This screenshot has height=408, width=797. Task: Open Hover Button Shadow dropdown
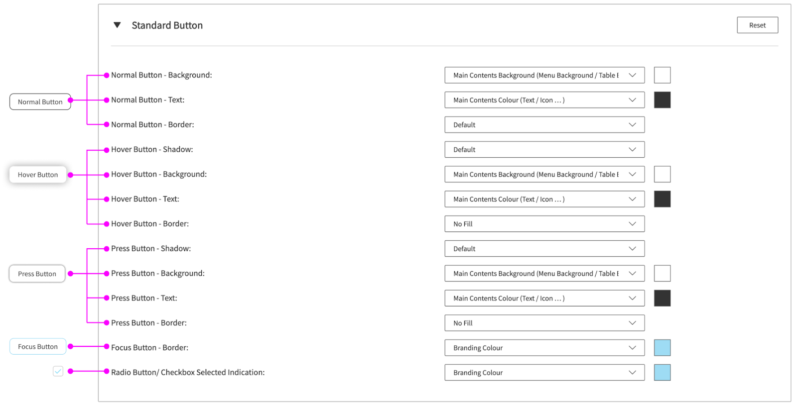tap(544, 150)
